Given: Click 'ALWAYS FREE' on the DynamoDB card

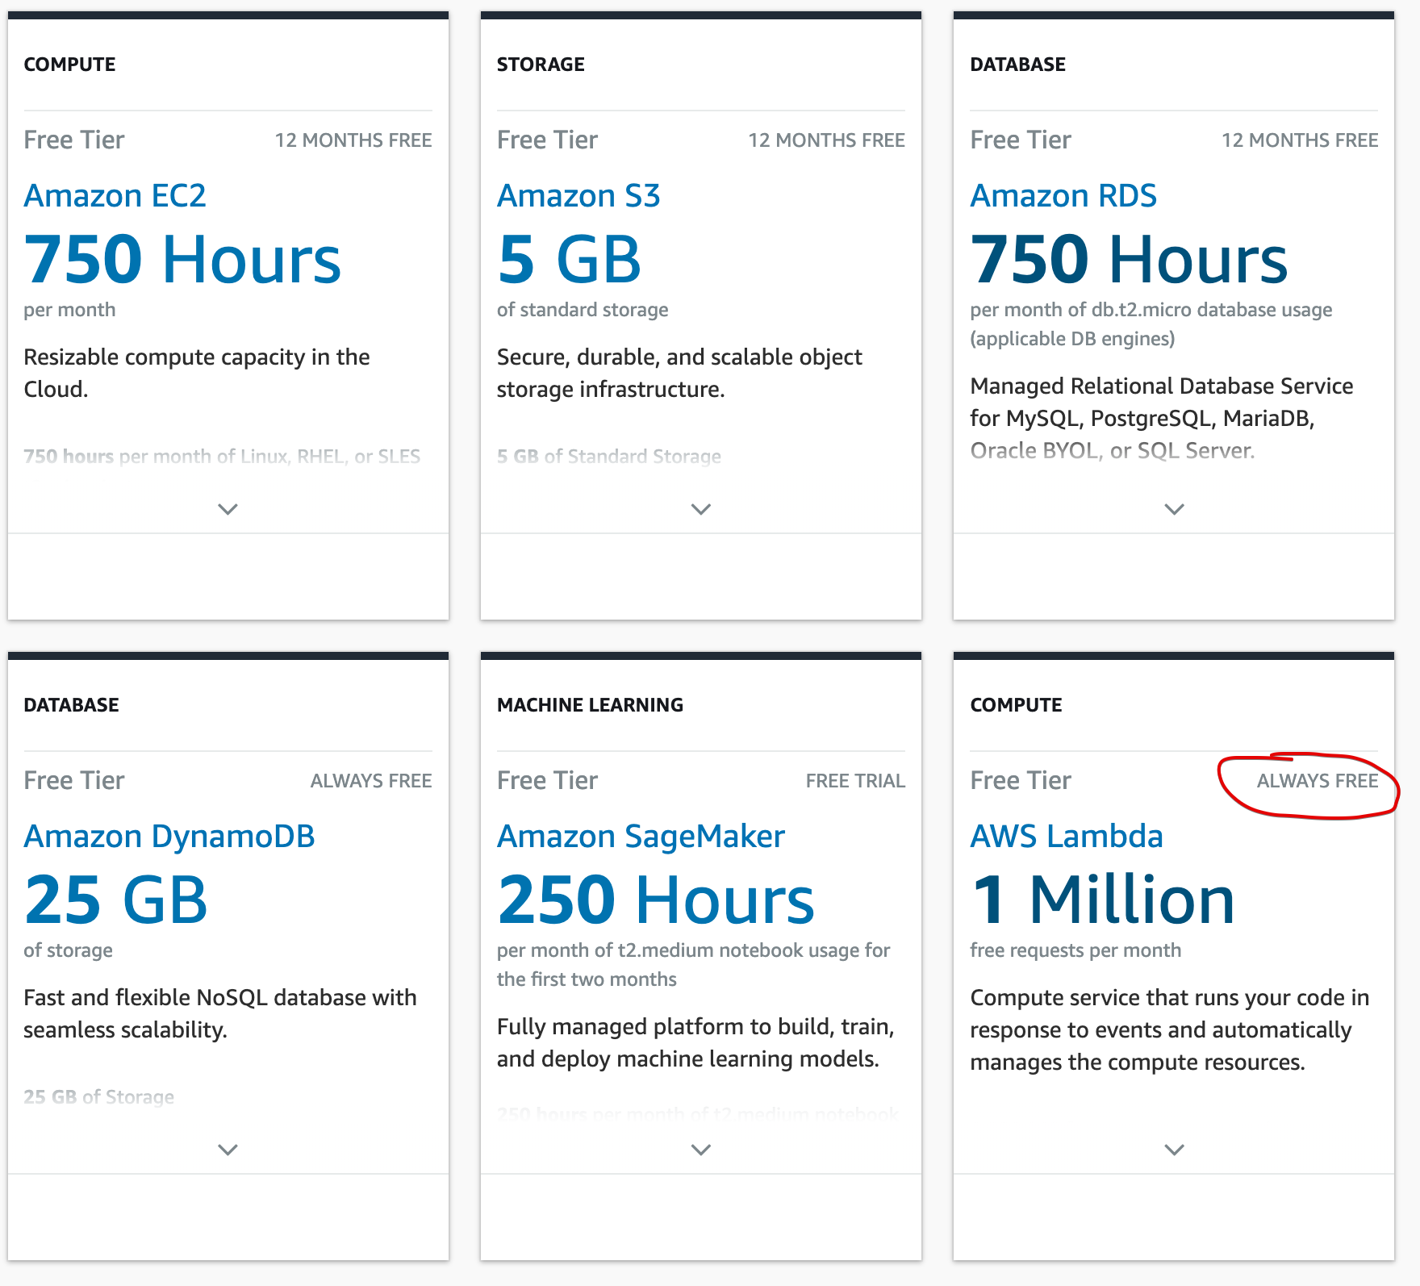Looking at the screenshot, I should pyautogui.click(x=371, y=781).
